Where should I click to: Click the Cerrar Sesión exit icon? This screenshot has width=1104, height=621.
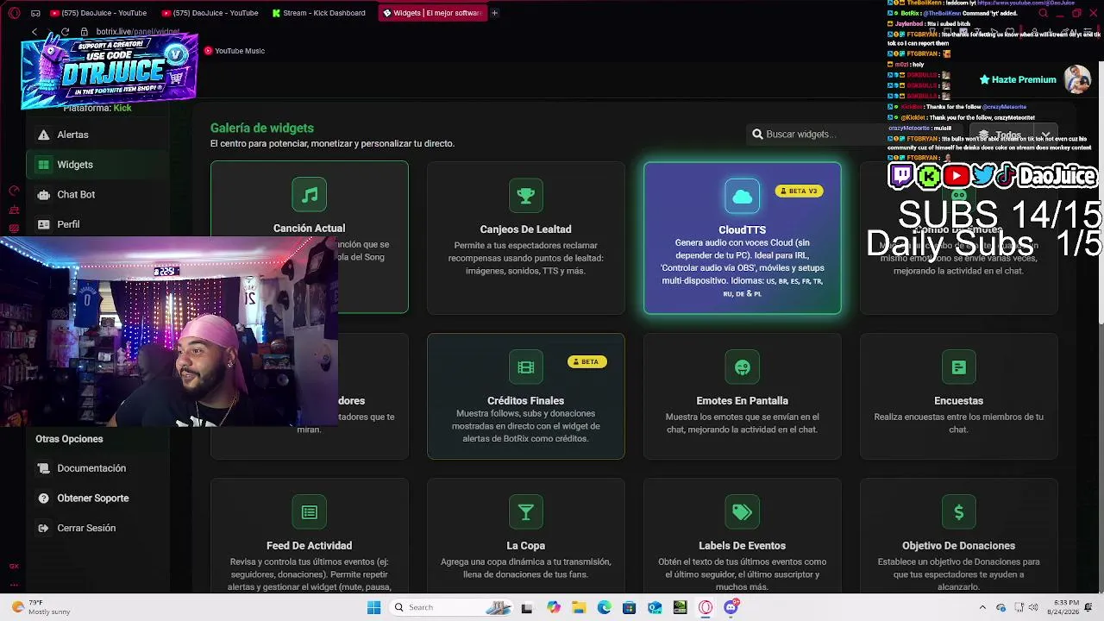43,528
